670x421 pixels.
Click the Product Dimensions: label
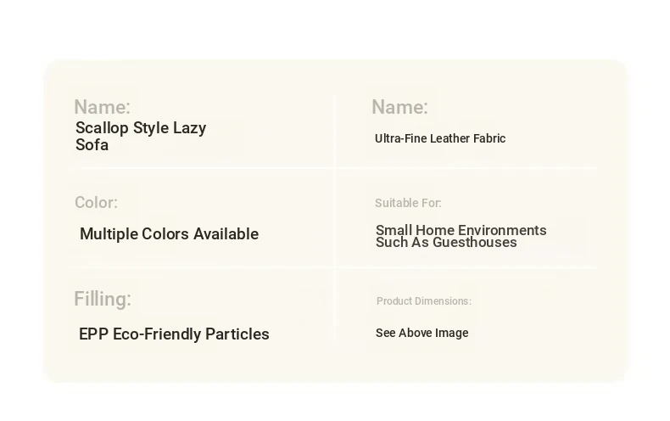(424, 301)
